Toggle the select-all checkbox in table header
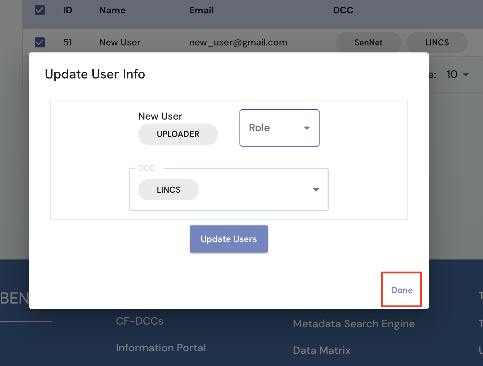Image resolution: width=483 pixels, height=366 pixels. pos(40,10)
